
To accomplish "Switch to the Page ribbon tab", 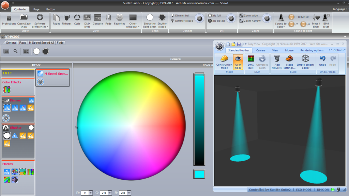I will 36,9.
